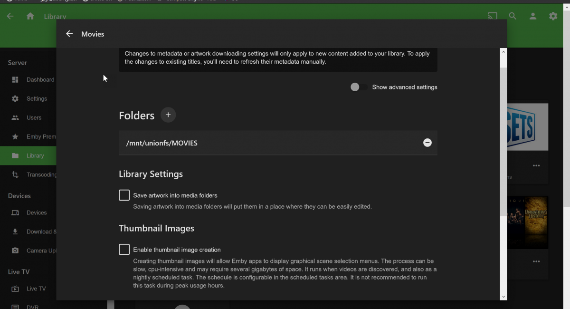The height and width of the screenshot is (309, 570).
Task: Select Users in the Server menu
Action: [33, 118]
